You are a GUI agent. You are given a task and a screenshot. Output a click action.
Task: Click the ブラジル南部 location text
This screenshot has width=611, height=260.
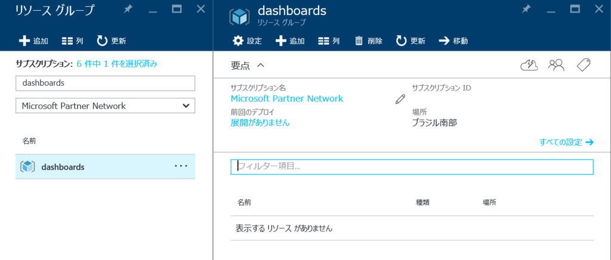coord(434,123)
